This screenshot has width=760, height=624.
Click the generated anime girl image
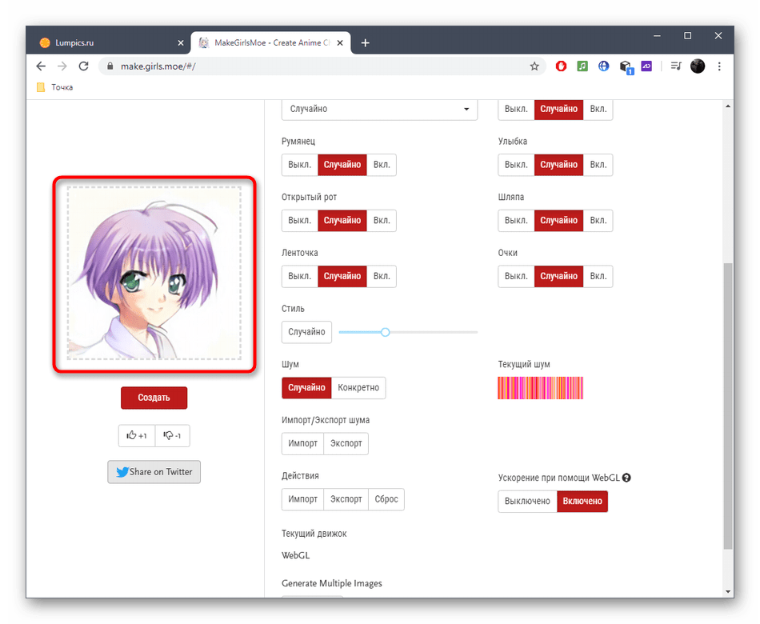coord(154,274)
